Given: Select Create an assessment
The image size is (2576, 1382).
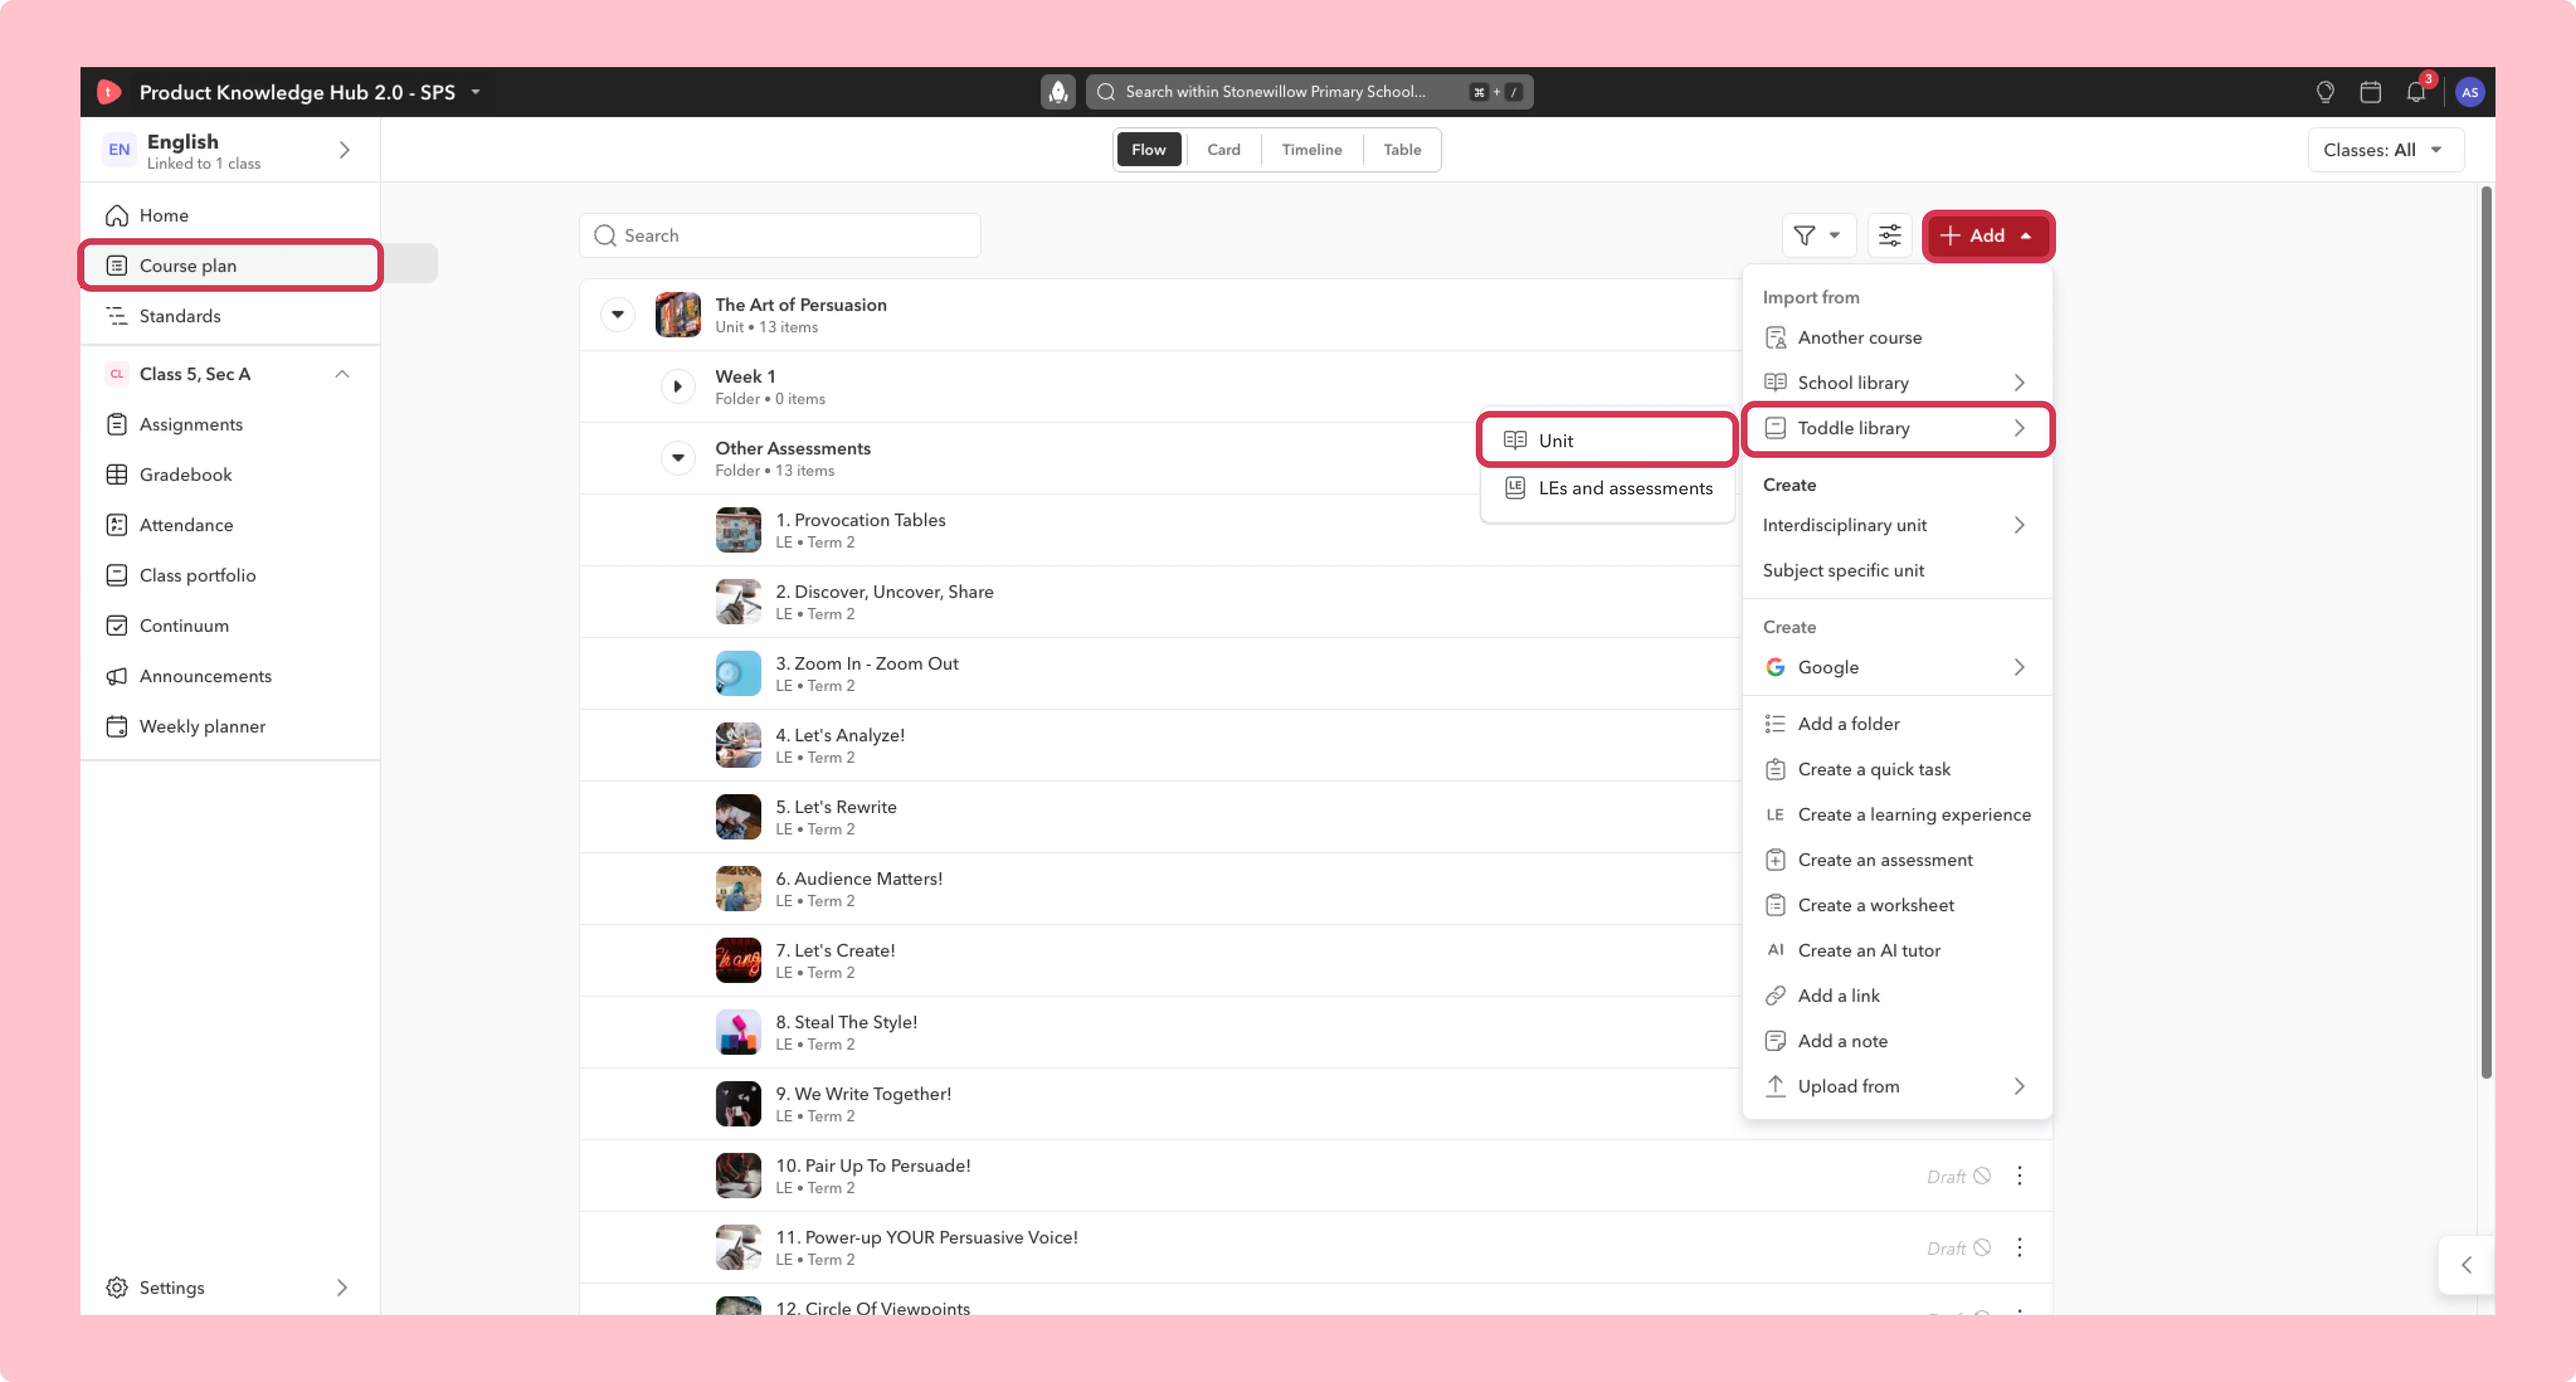Looking at the screenshot, I should 1897,860.
